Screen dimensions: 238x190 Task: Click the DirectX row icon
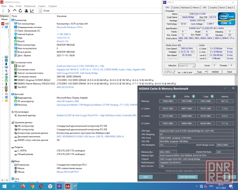[16, 41]
